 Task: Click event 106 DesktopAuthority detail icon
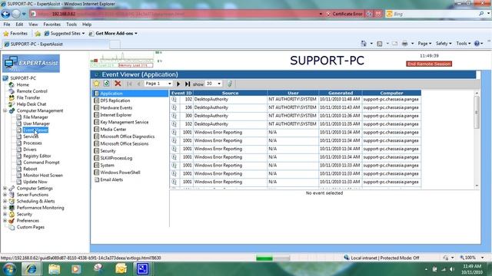[x=175, y=107]
